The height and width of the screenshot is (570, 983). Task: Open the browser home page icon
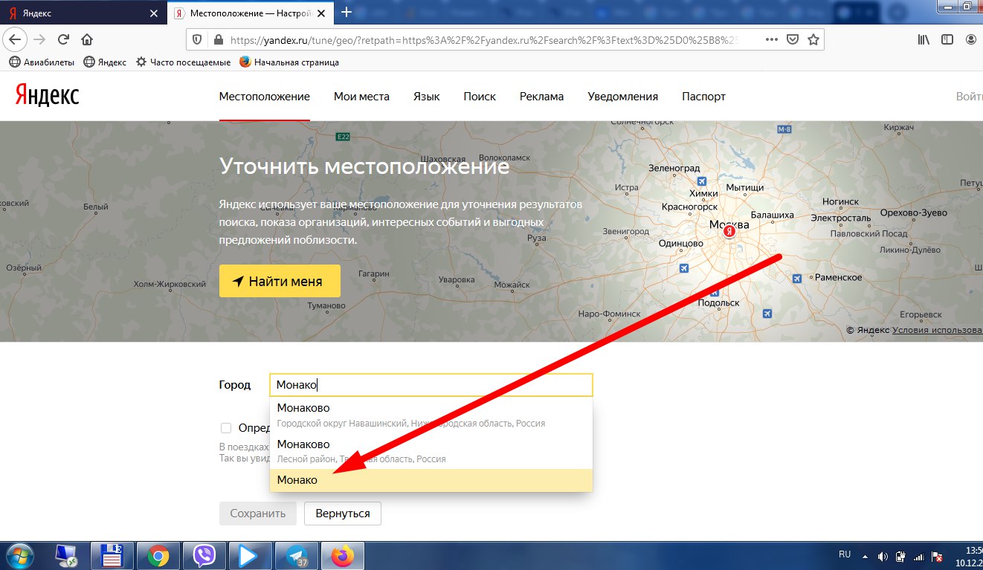tap(87, 39)
